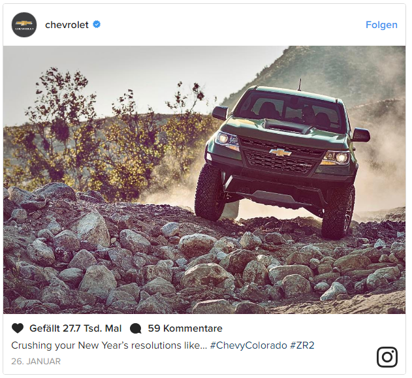The image size is (412, 378).
Task: Open the 59 Kommentare link
Action: [185, 328]
